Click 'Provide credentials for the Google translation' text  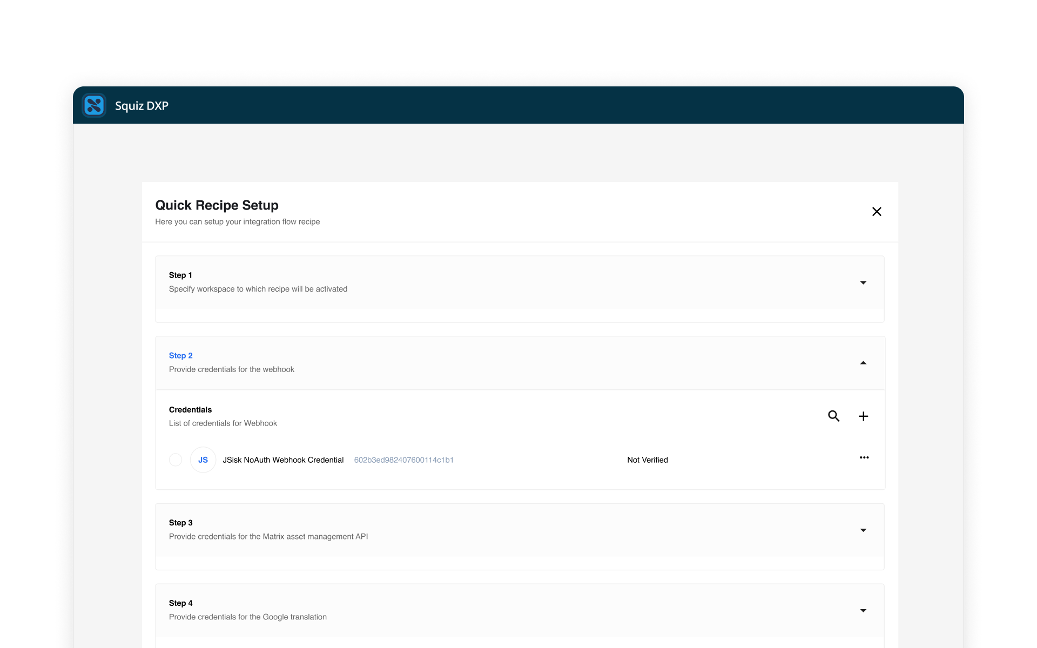point(248,617)
